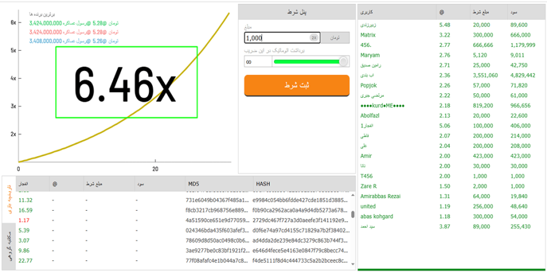547x273 pixels.
Task: Click the red 1.17 crash history entry
Action: point(25,220)
